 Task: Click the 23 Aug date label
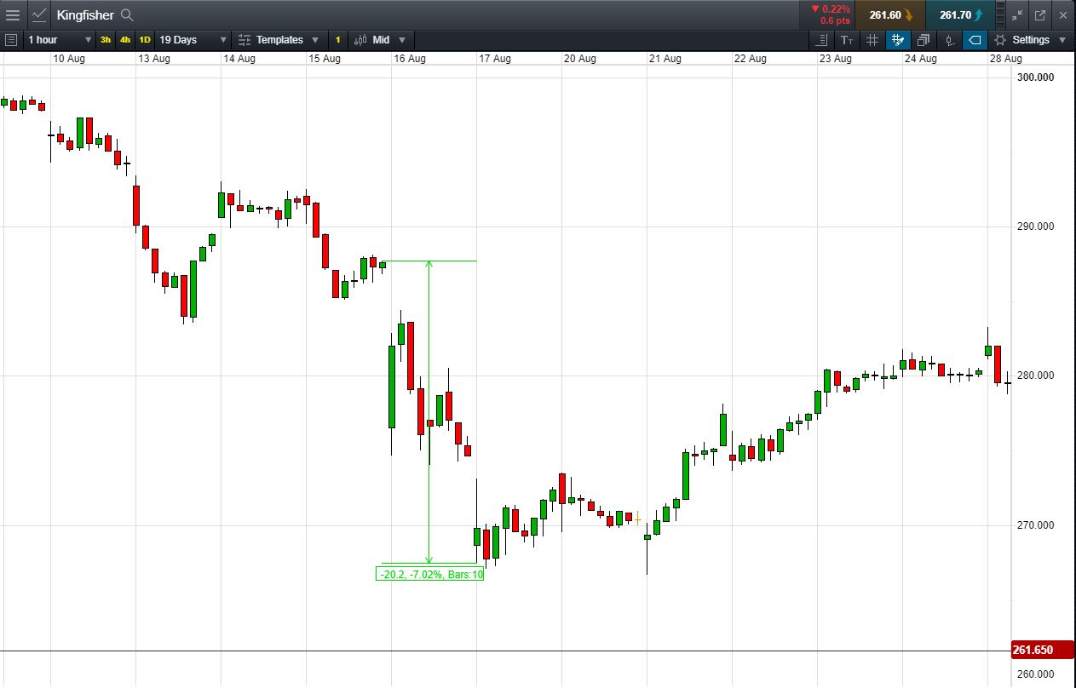click(836, 59)
